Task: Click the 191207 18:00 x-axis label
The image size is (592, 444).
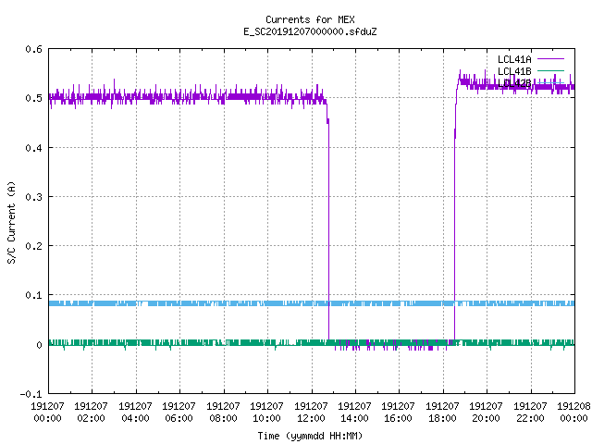Action: [442, 412]
